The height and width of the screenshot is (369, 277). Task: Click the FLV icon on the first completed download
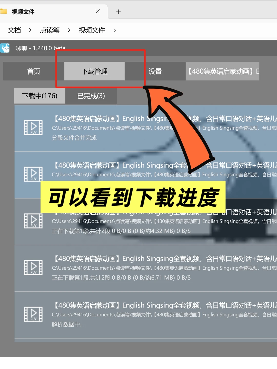tap(33, 128)
